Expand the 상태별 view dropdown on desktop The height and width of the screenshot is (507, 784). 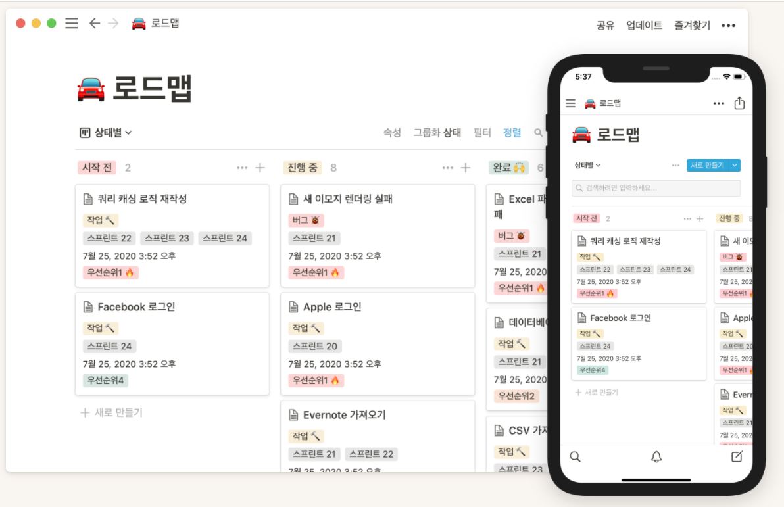(106, 132)
